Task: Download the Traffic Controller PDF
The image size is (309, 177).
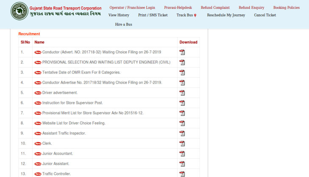Action: pyautogui.click(x=182, y=174)
